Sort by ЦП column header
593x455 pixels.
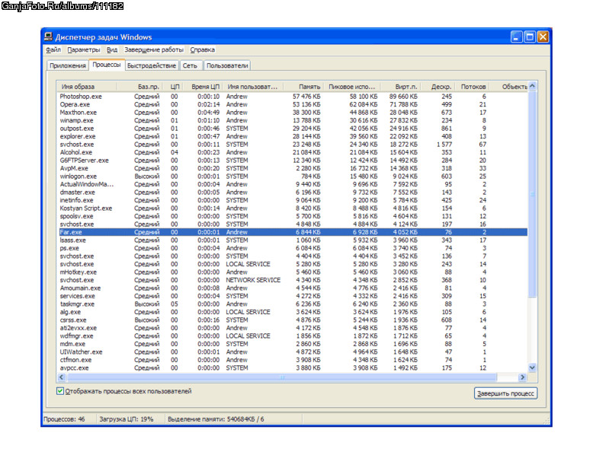click(173, 87)
